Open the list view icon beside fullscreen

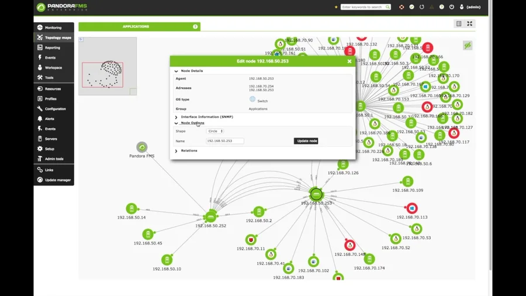coord(459,23)
